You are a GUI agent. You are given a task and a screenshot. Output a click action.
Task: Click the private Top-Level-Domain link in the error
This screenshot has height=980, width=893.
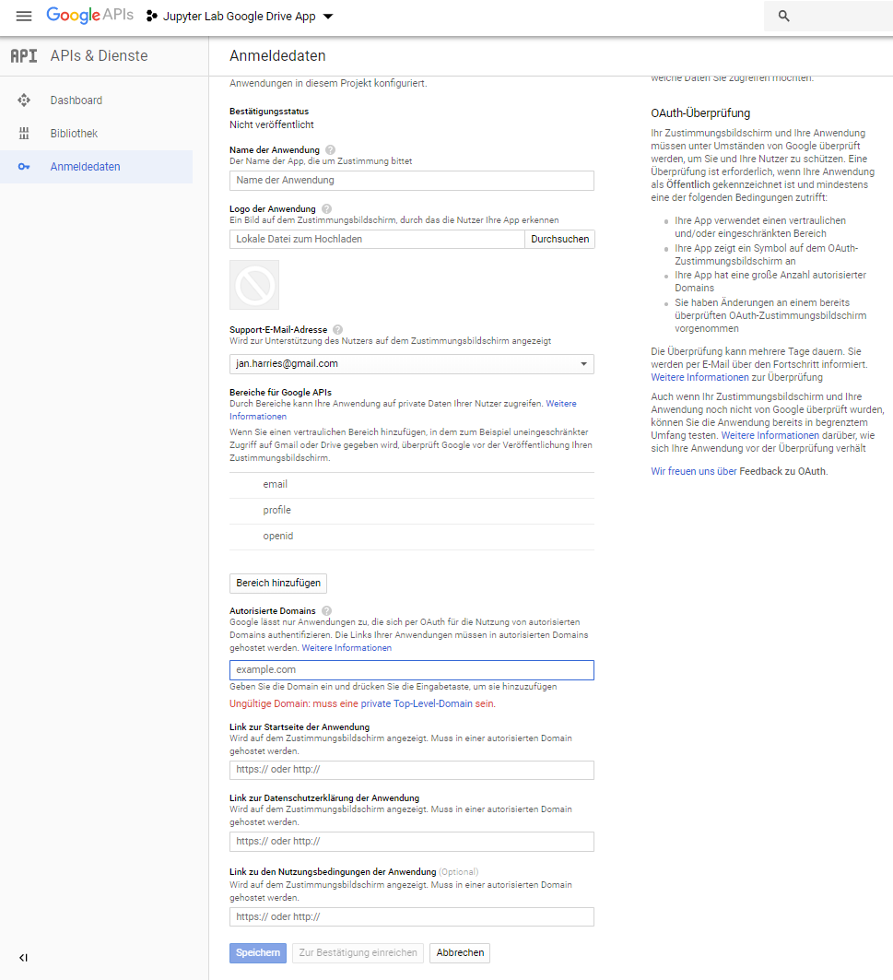click(x=417, y=703)
